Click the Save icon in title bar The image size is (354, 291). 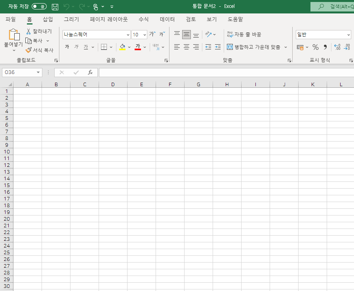coord(55,7)
